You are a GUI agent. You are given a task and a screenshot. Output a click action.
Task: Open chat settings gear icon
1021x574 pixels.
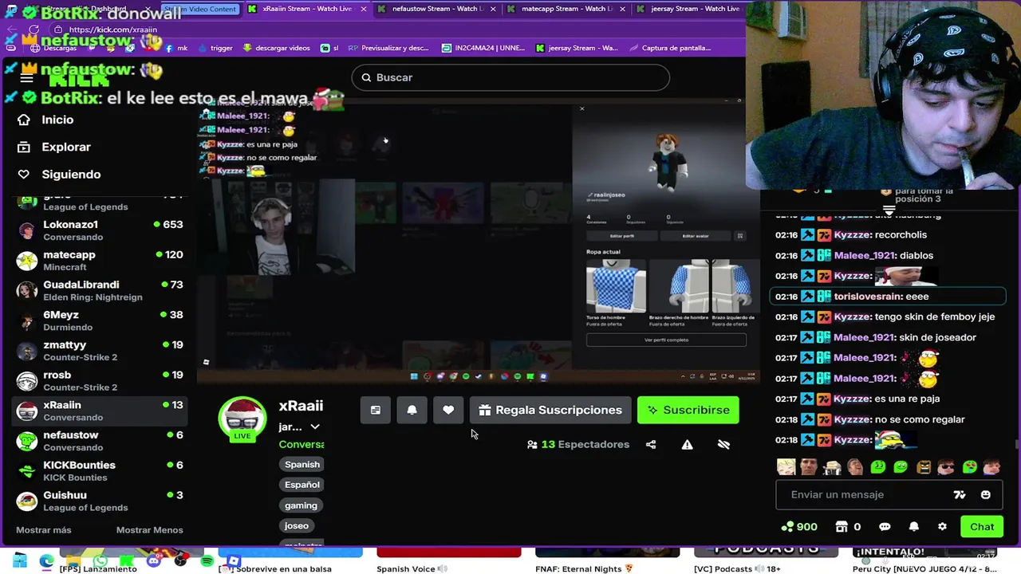pyautogui.click(x=942, y=526)
